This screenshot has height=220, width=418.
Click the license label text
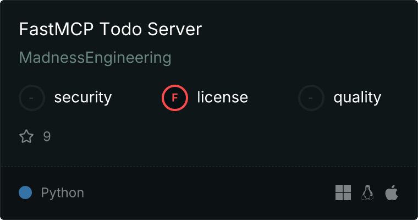tap(222, 98)
